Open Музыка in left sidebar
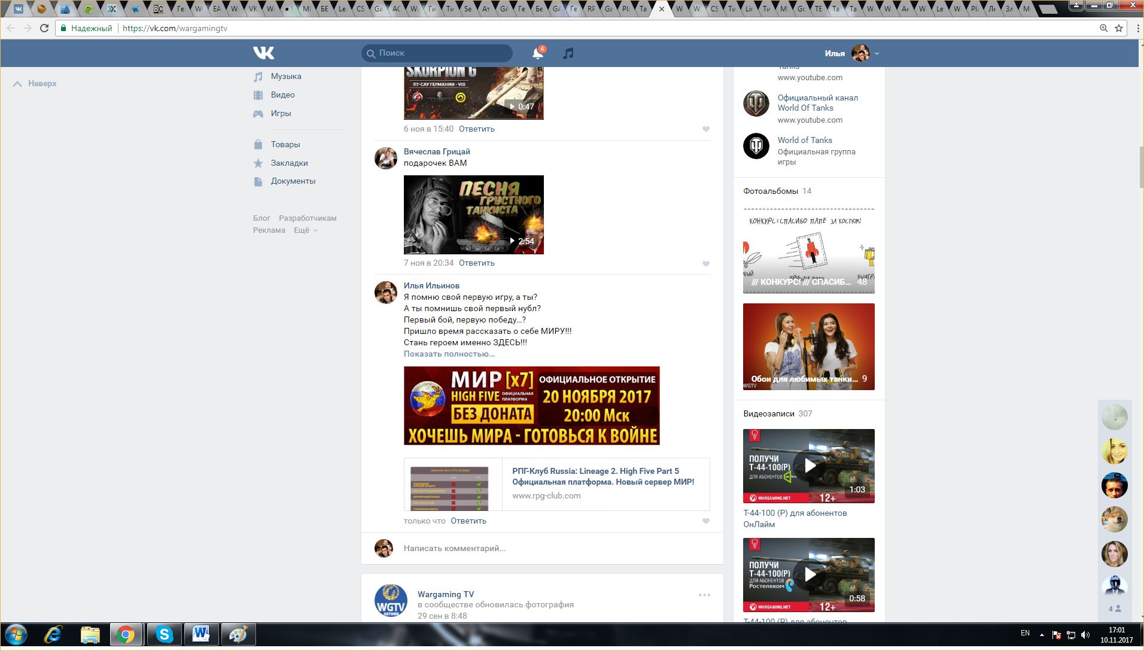 pos(285,77)
